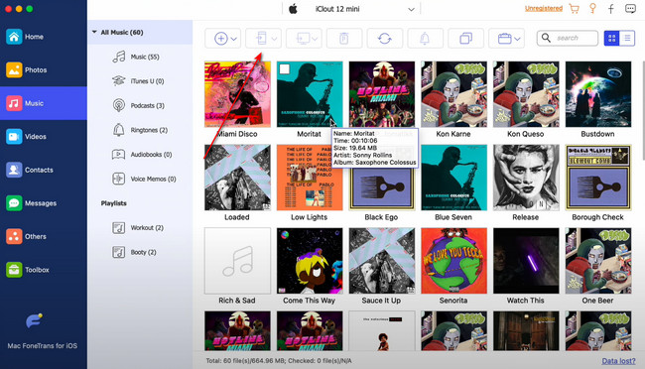Screen dimensions: 645x369
Task: Click the Facebook icon
Action: (611, 9)
